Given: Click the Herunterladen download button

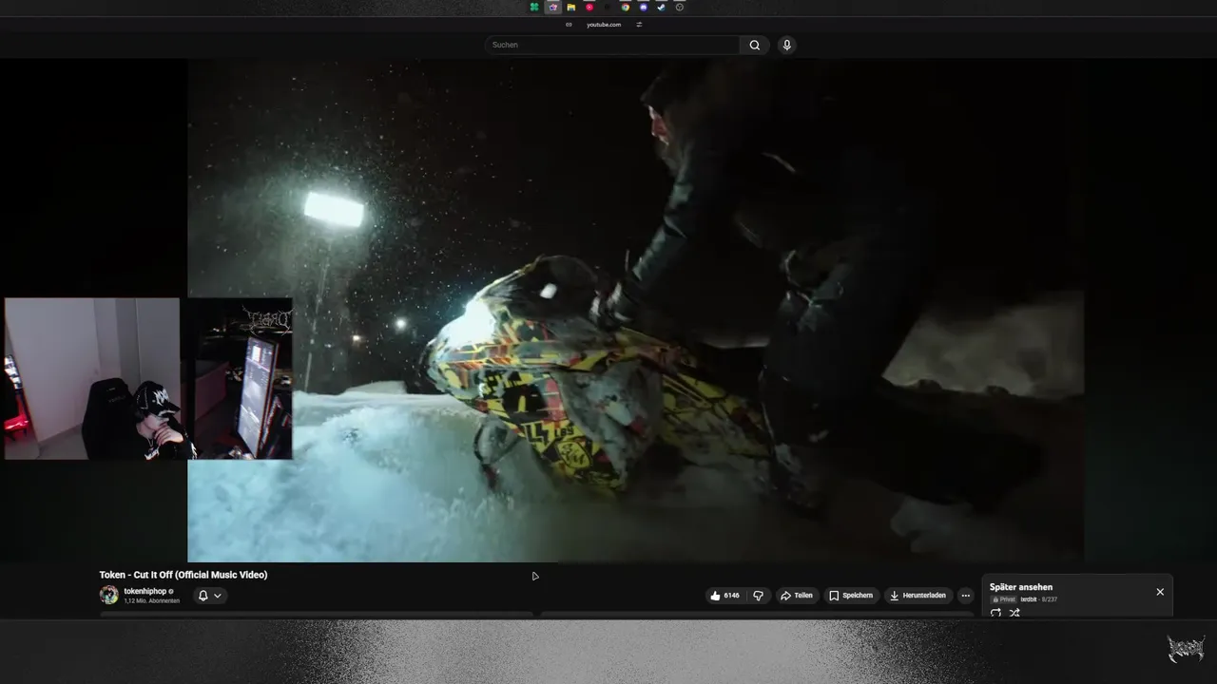Looking at the screenshot, I should (918, 596).
